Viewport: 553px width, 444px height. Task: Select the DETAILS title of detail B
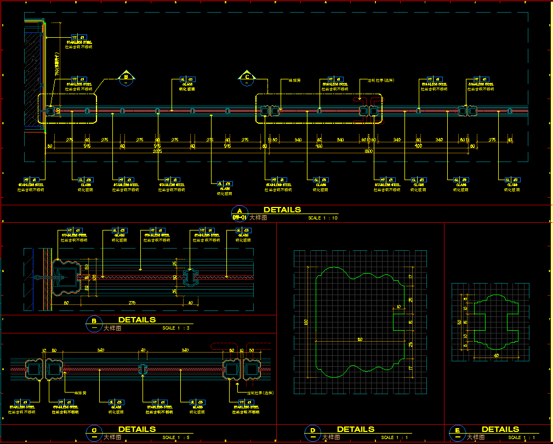coord(137,320)
